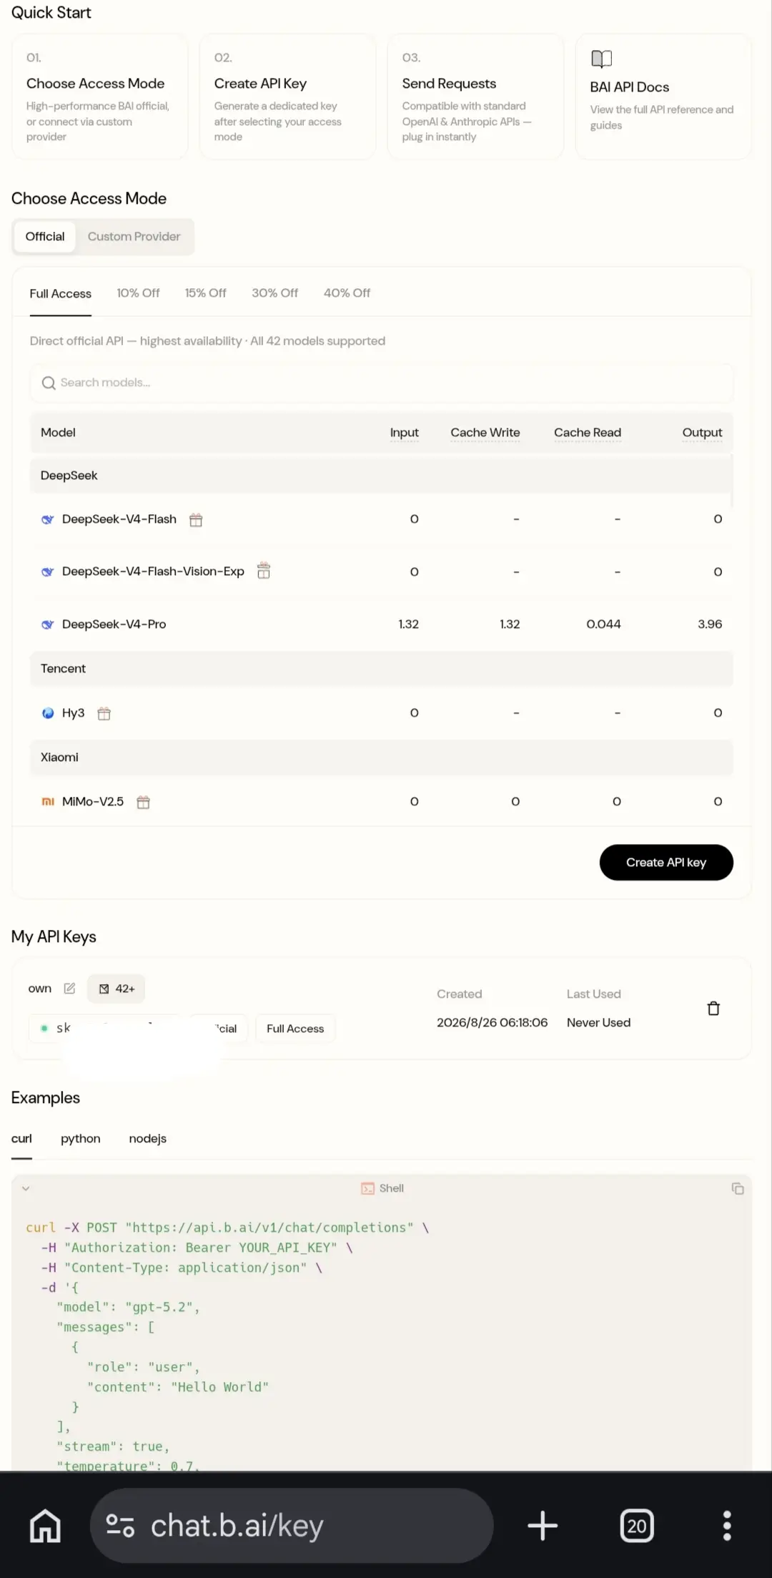The width and height of the screenshot is (772, 1578).
Task: Open the Create API Key step card
Action: coord(287,97)
